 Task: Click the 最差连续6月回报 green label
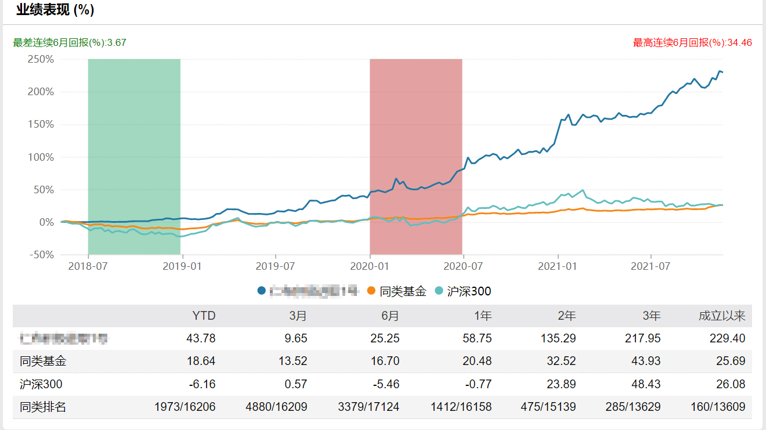pyautogui.click(x=70, y=42)
